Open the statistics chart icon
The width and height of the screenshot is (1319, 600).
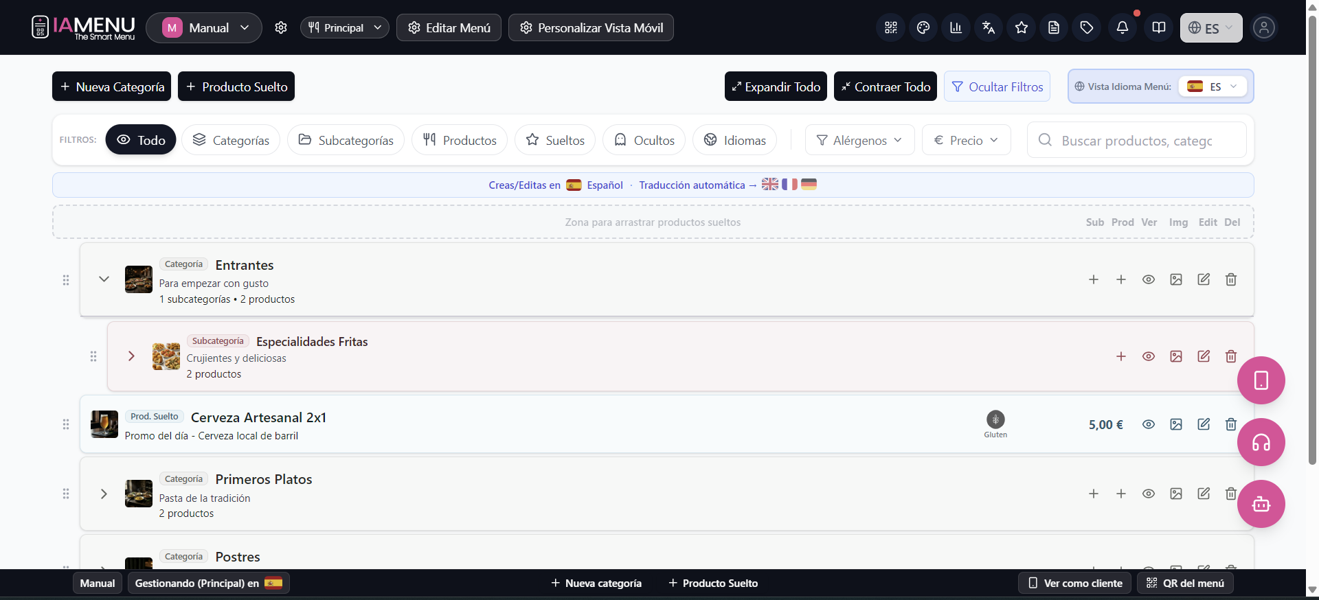pyautogui.click(x=956, y=27)
